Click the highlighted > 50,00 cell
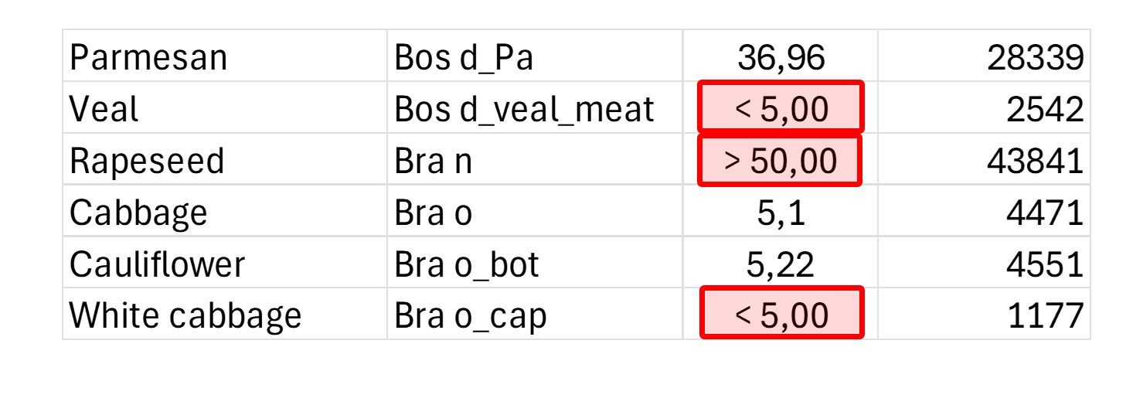This screenshot has width=1126, height=405. 781,161
